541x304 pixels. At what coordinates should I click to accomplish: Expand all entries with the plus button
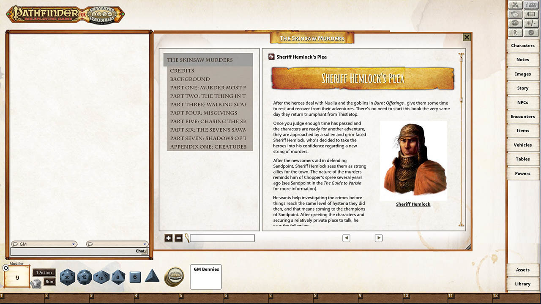click(x=168, y=238)
